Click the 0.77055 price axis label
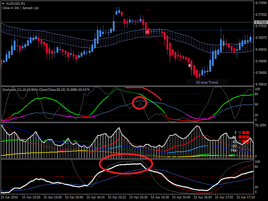 (x=261, y=15)
